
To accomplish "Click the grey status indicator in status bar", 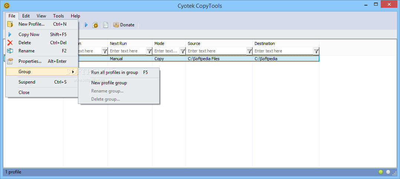I will coord(388,172).
